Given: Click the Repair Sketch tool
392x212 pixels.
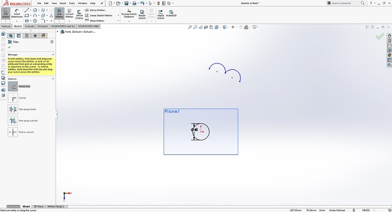Looking at the screenshot, I should [x=142, y=14].
